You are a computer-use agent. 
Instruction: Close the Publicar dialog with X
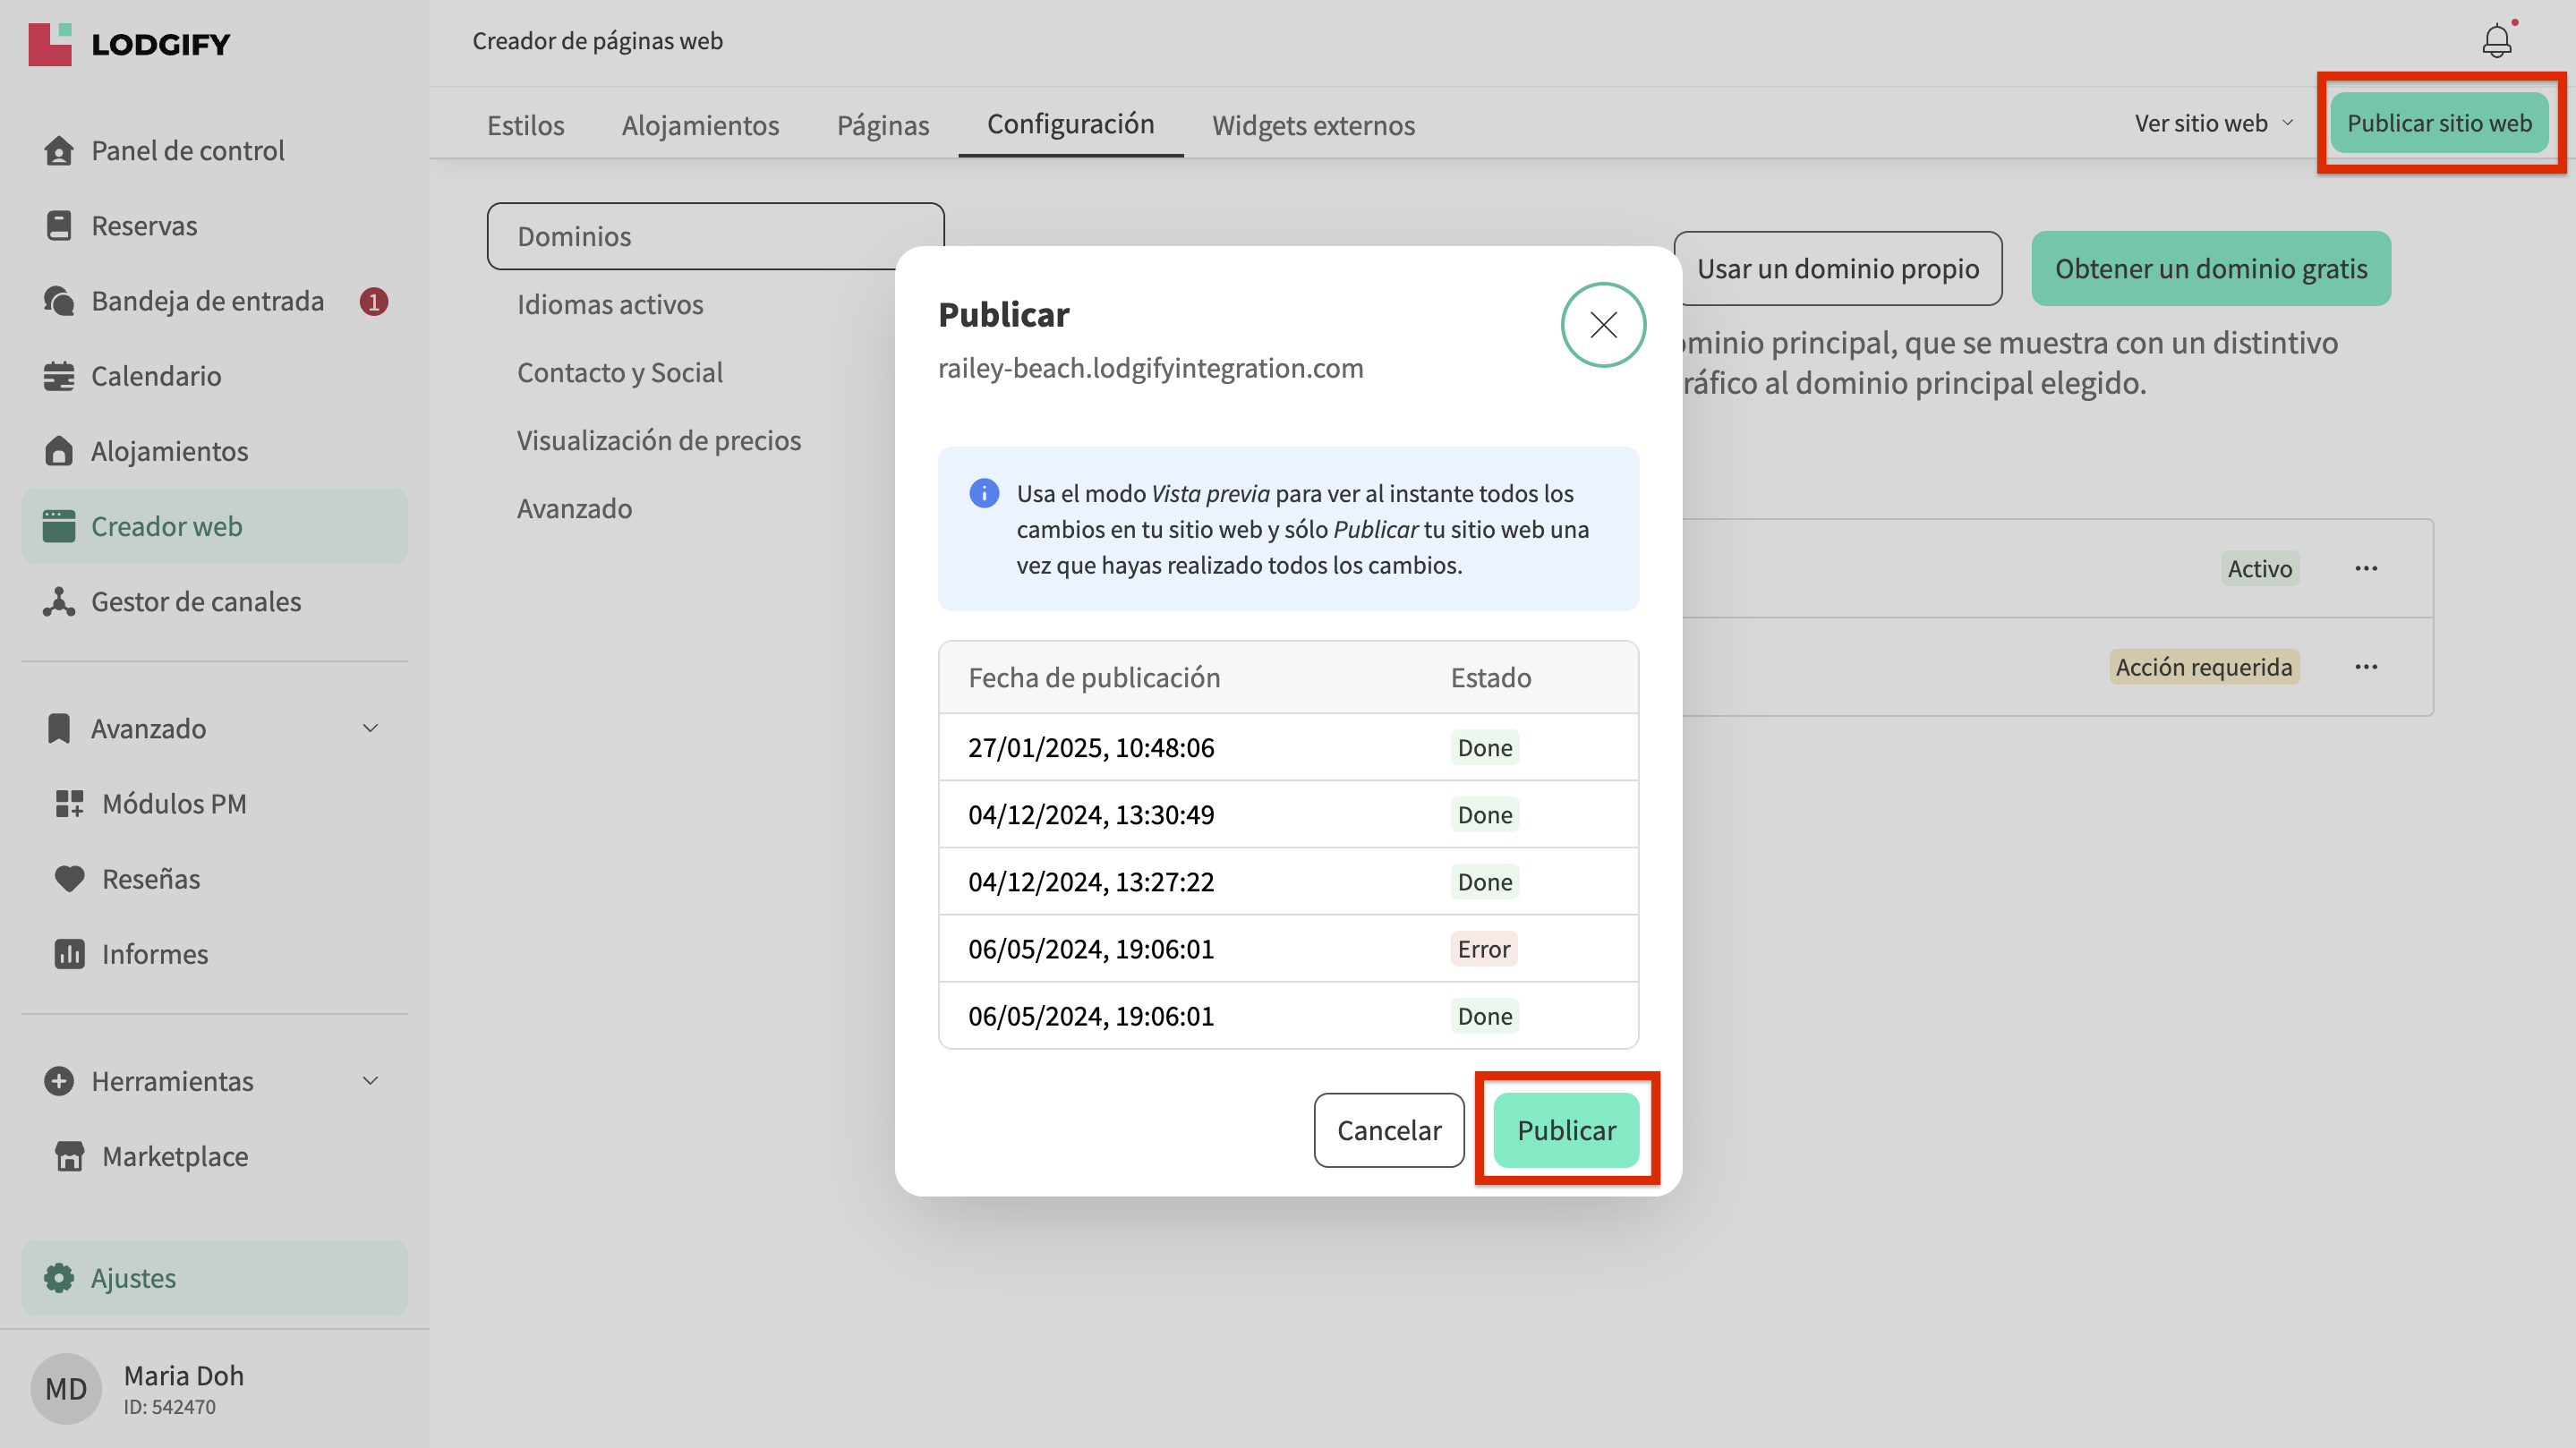coord(1603,325)
